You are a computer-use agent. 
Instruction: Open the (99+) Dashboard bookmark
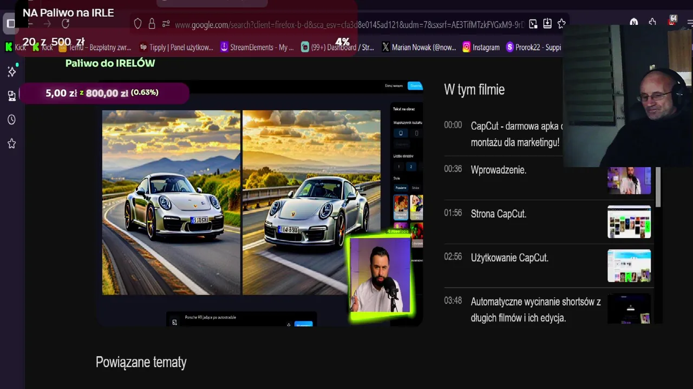(337, 48)
